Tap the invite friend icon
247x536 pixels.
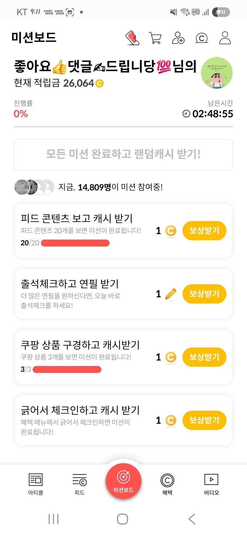point(178,38)
